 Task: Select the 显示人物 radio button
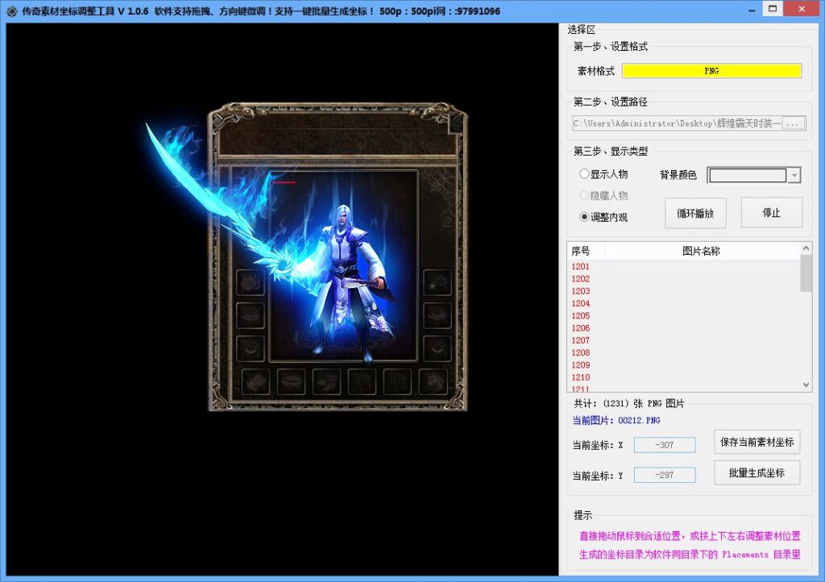click(584, 174)
